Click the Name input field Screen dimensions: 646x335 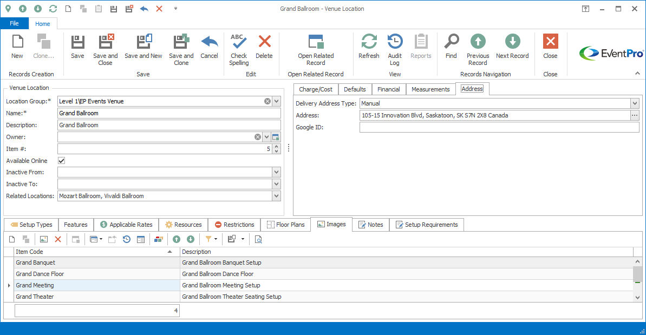pyautogui.click(x=169, y=113)
